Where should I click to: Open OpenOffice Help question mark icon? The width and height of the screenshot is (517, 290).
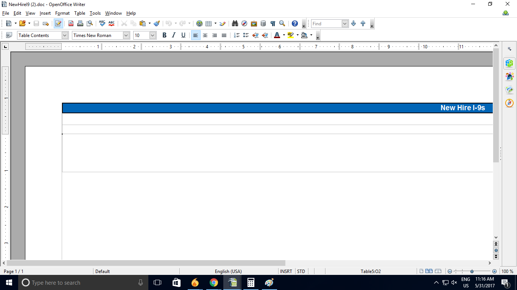[294, 23]
